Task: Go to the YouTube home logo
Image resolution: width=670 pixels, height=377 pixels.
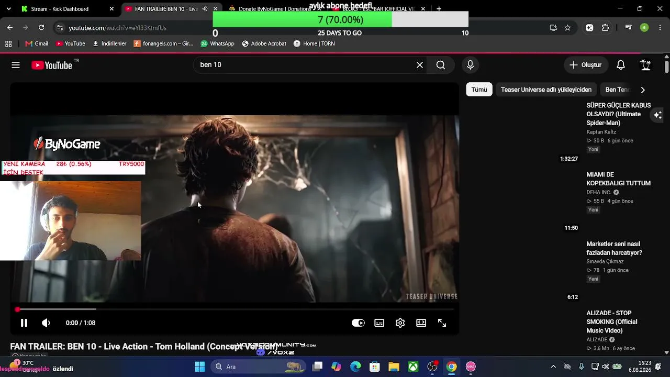Action: [x=51, y=65]
